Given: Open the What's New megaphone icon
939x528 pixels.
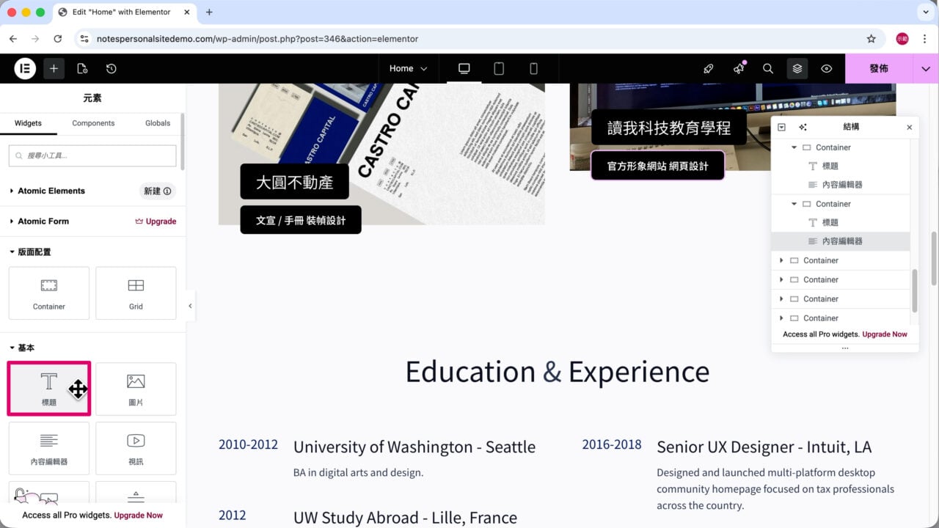Looking at the screenshot, I should click(x=739, y=68).
